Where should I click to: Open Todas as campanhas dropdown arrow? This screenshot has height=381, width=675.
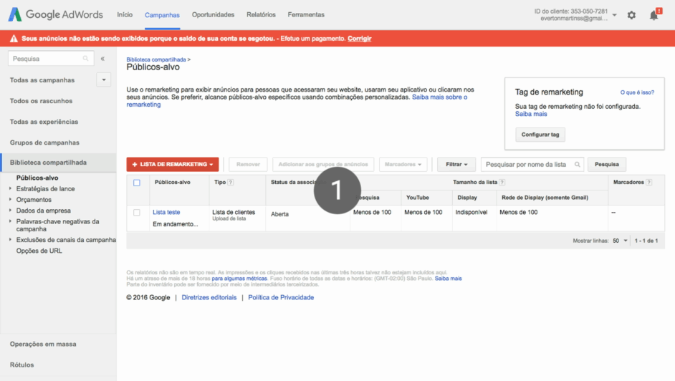point(104,79)
